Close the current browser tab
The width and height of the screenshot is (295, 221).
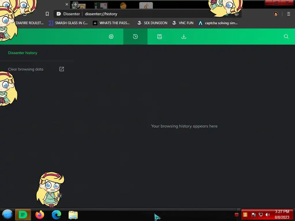[67, 4]
